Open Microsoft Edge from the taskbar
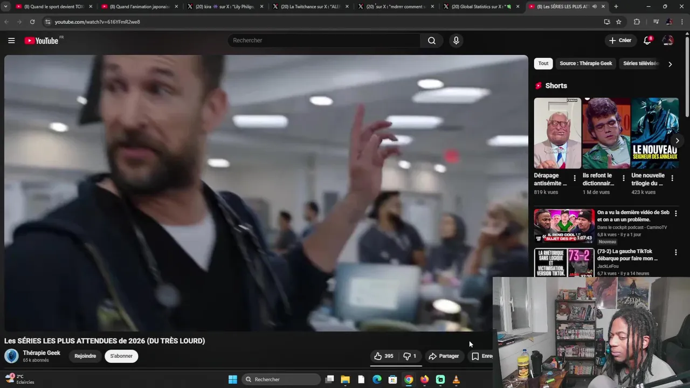Image resolution: width=690 pixels, height=388 pixels. (377, 379)
